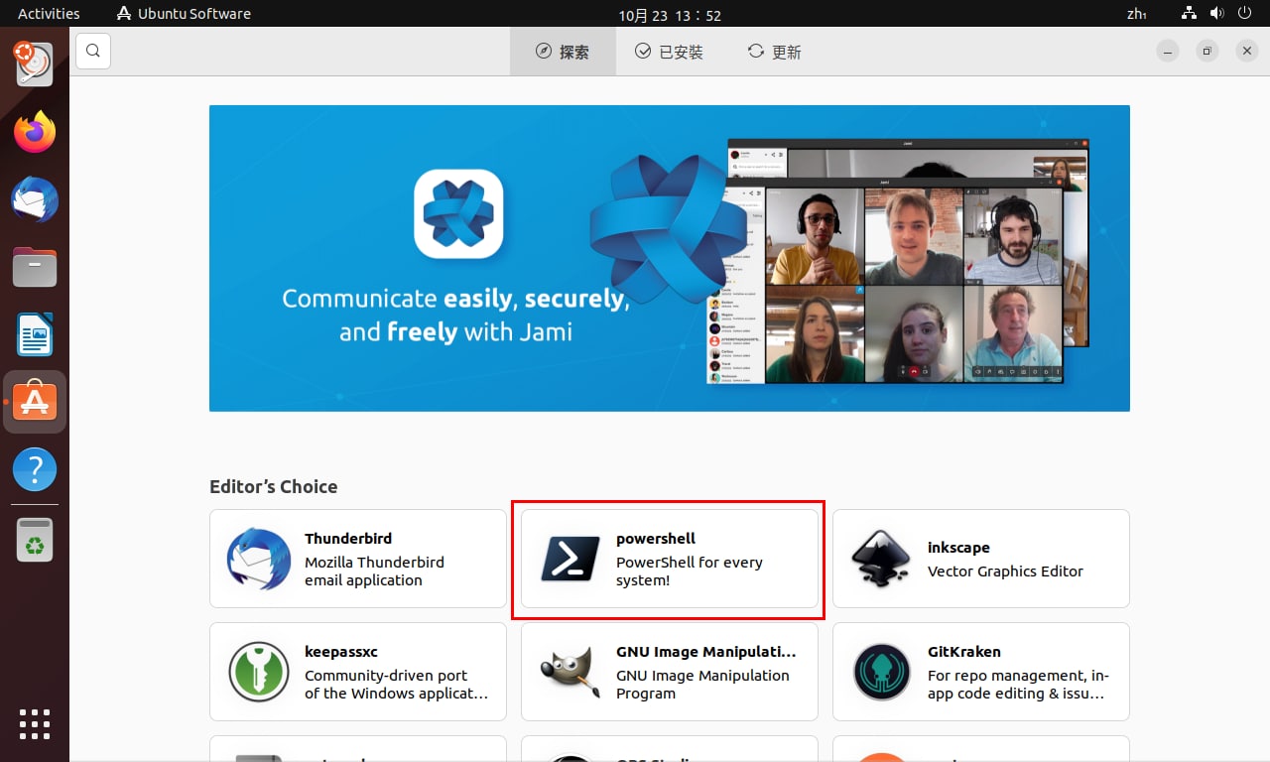Open the zh input source dropdown
The height and width of the screenshot is (762, 1270).
pos(1137,14)
